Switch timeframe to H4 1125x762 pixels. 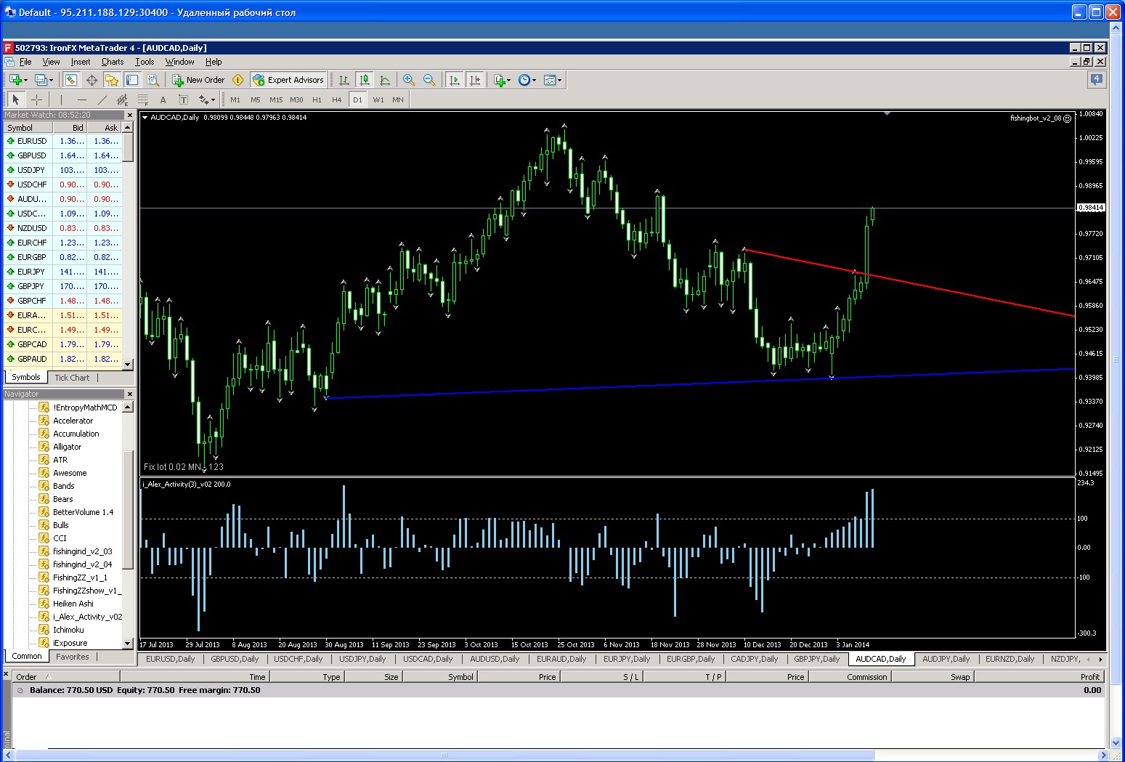(x=337, y=100)
